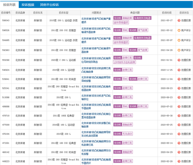Click the 处理反馈 status icon for complaint 598043
This screenshot has width=193, height=165.
[179, 20]
